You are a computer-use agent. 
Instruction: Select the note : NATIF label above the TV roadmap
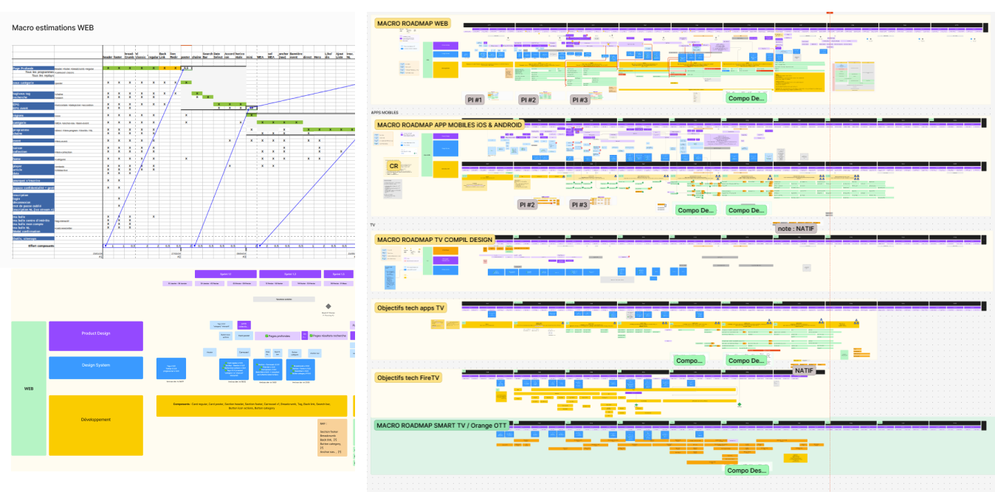coord(796,227)
